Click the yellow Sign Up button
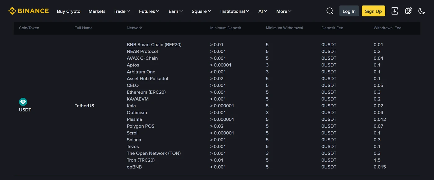Screen dimensions: 434x180 [373, 11]
